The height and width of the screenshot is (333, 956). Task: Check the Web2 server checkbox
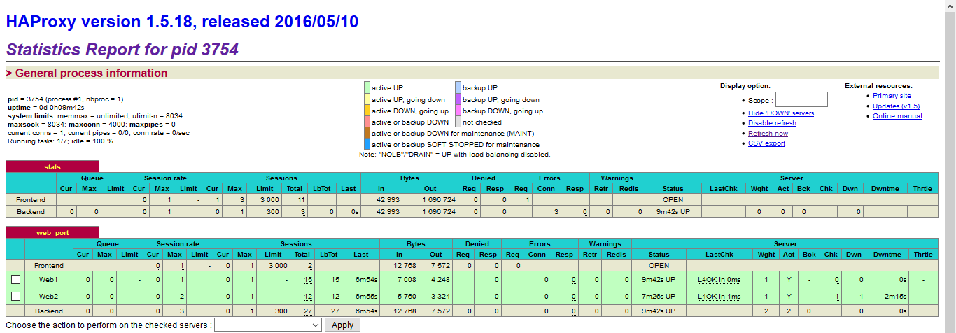15,297
